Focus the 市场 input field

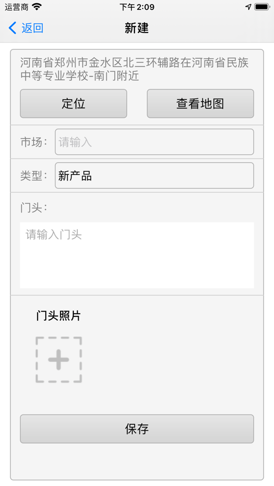(x=154, y=142)
